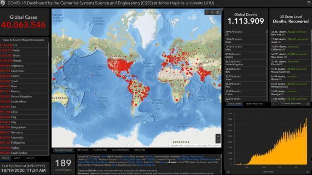Select Argentina in the cases list
The width and height of the screenshot is (312, 175).
(x=24, y=66)
